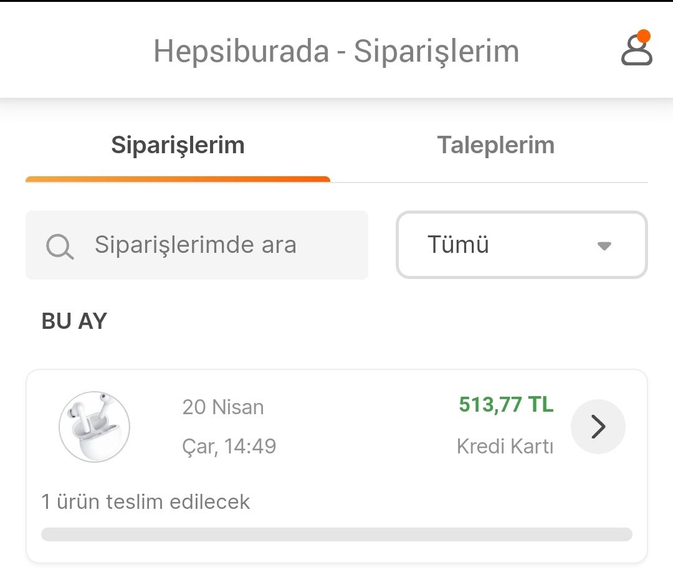Click the gray delivery progress bar
The width and height of the screenshot is (673, 578).
[336, 534]
